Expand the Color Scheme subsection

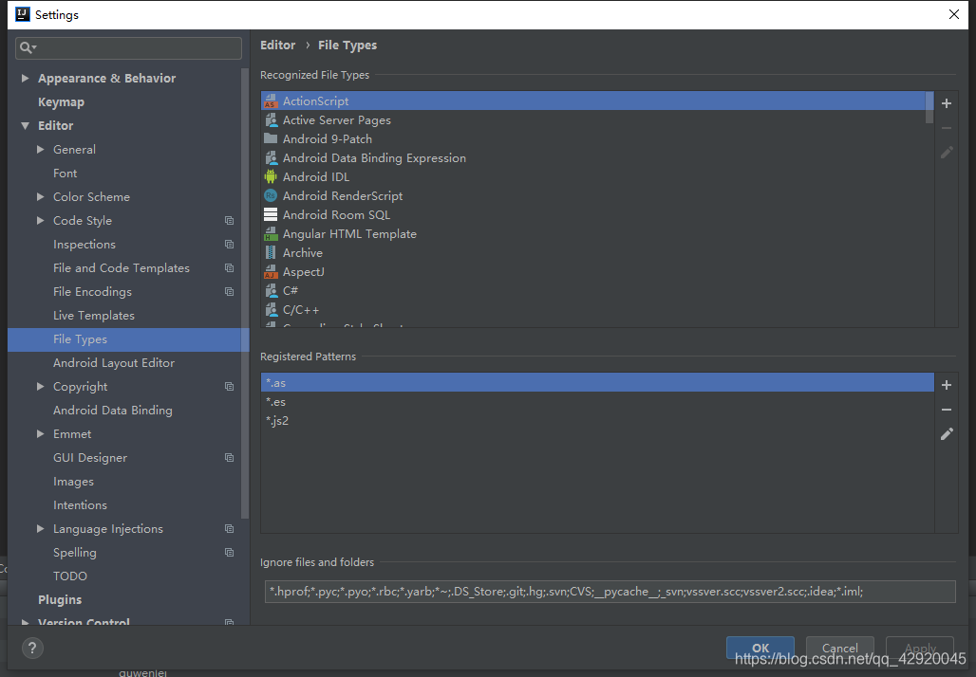coord(41,196)
